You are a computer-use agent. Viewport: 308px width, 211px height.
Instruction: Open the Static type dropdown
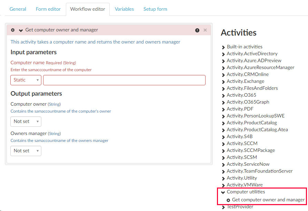[x=26, y=80]
